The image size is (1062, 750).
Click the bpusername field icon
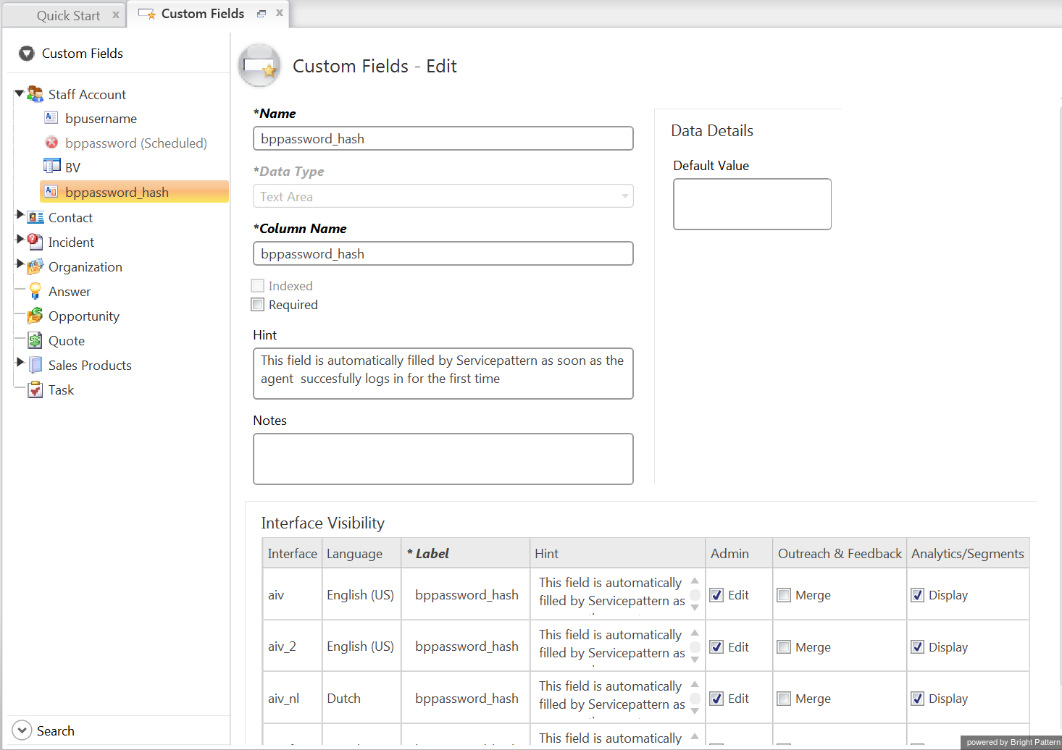point(51,117)
